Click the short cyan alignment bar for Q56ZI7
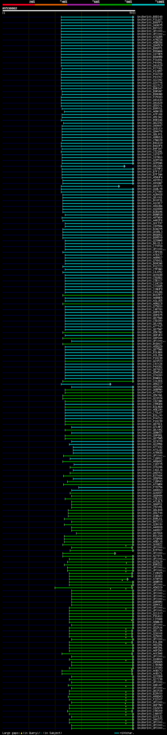This screenshot has width=167, height=735. pyautogui.click(x=86, y=384)
